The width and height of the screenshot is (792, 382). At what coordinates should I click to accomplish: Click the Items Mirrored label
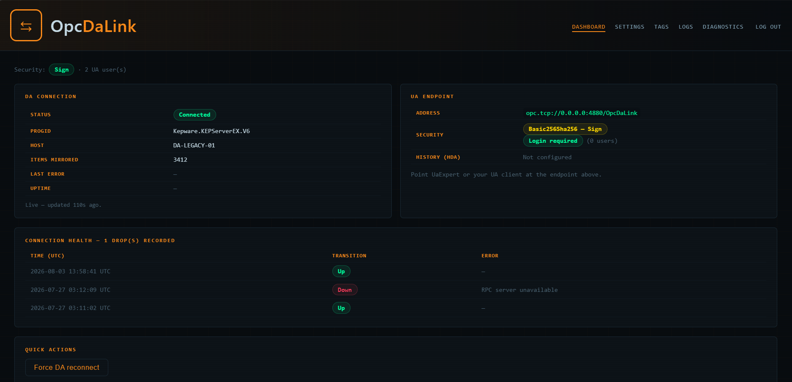[54, 160]
